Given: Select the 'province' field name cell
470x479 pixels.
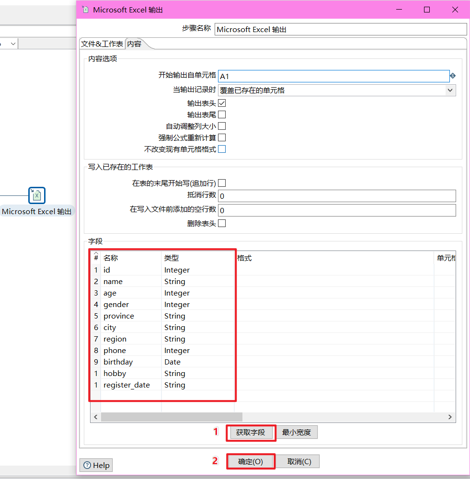Looking at the screenshot, I should [131, 316].
